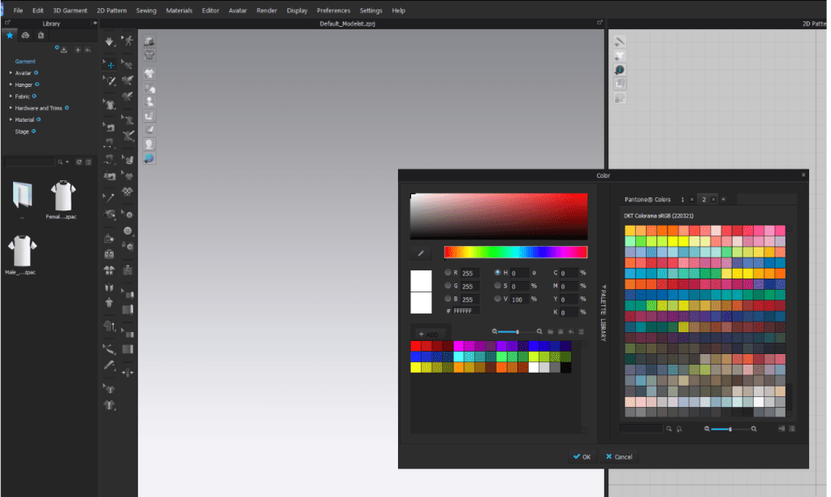Select the V value radio button
This screenshot has width=831, height=497.
pyautogui.click(x=497, y=299)
